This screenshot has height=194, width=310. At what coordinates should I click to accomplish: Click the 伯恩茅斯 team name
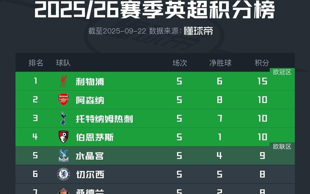95,137
